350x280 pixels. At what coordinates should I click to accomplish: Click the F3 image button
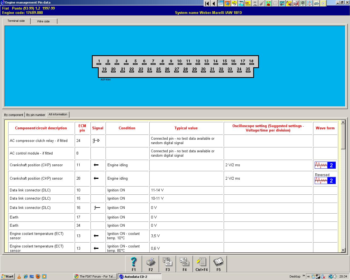(x=168, y=264)
